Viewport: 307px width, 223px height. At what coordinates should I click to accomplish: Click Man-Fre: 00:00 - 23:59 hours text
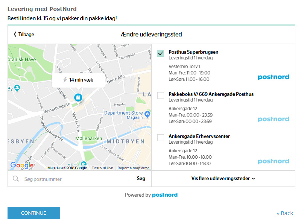pos(190,115)
